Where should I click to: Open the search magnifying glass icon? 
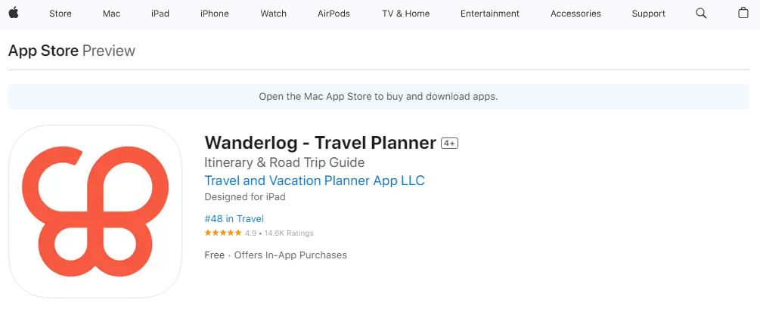click(701, 13)
